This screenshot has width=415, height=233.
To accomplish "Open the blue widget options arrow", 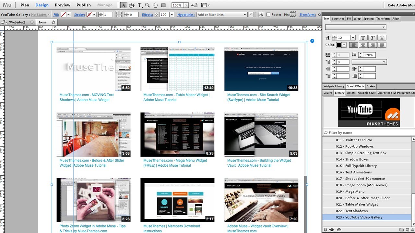I will (x=312, y=41).
